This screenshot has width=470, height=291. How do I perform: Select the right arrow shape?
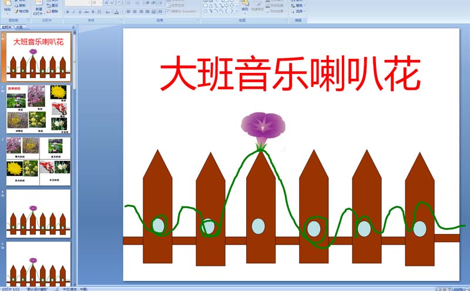(226, 5)
